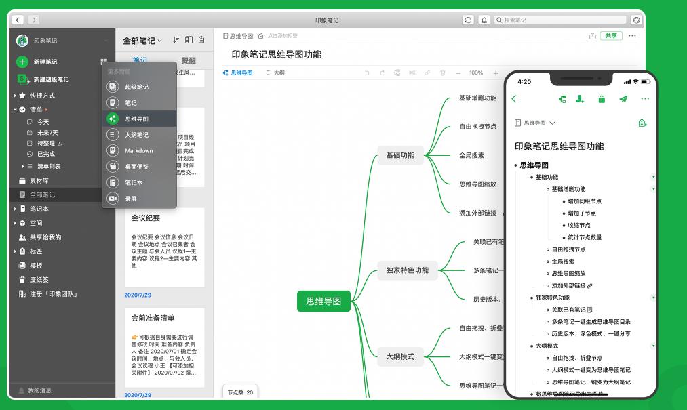Choose 录屏 from the new-note menu
Viewport: 687px width, 410px height.
point(139,199)
